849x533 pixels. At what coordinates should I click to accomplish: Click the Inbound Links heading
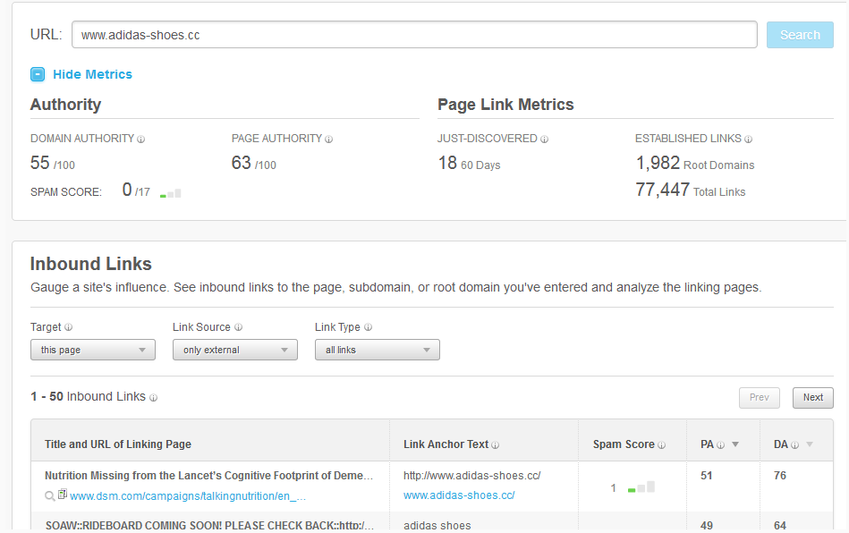[91, 264]
